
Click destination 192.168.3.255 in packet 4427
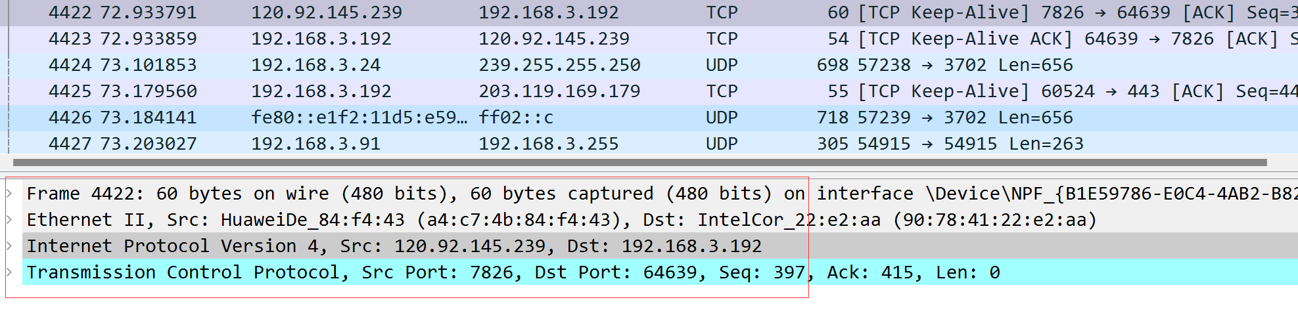tap(549, 144)
